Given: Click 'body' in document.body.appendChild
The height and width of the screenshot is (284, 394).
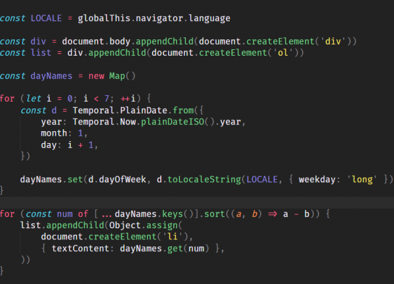Looking at the screenshot, I should pos(120,41).
